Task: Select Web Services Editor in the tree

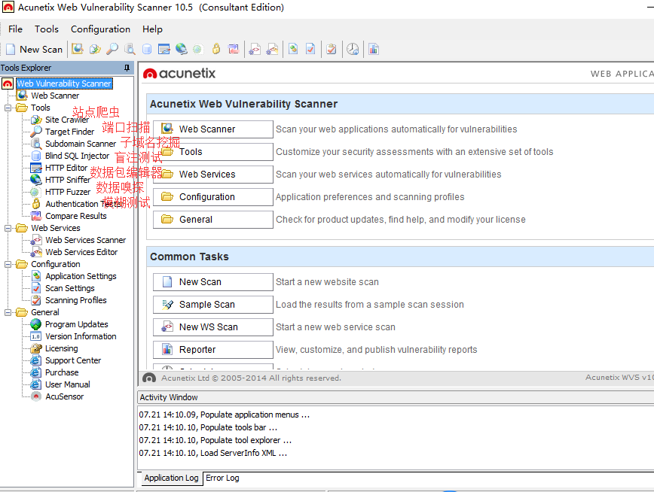Action: [x=81, y=253]
